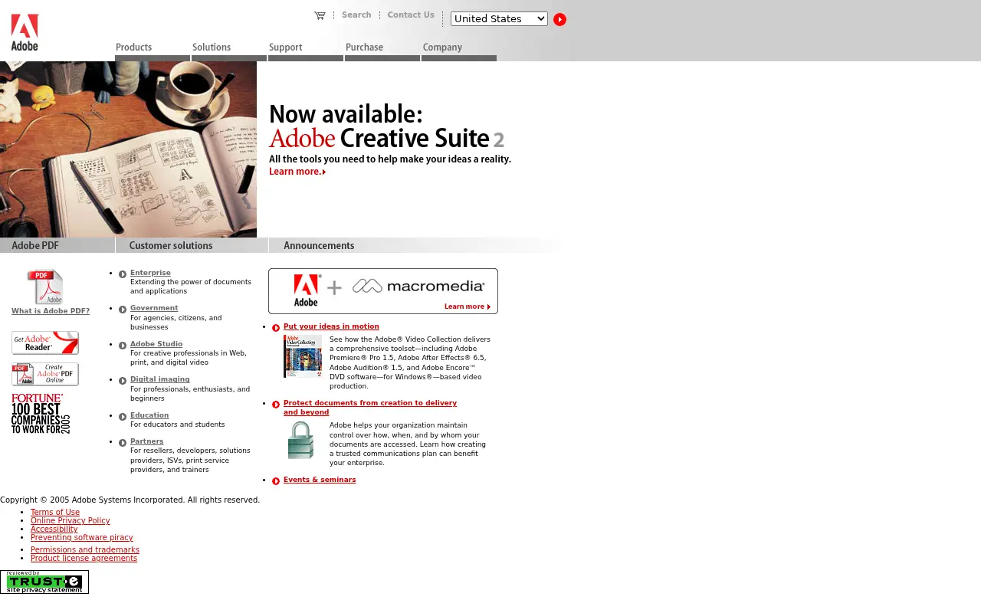Open the Terms of Use link
The image size is (981, 613).
pyautogui.click(x=55, y=513)
